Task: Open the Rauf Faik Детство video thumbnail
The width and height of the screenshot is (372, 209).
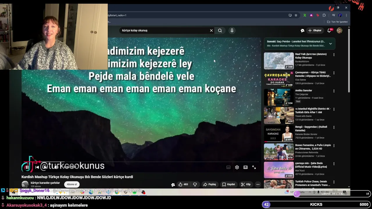Action: (x=279, y=61)
